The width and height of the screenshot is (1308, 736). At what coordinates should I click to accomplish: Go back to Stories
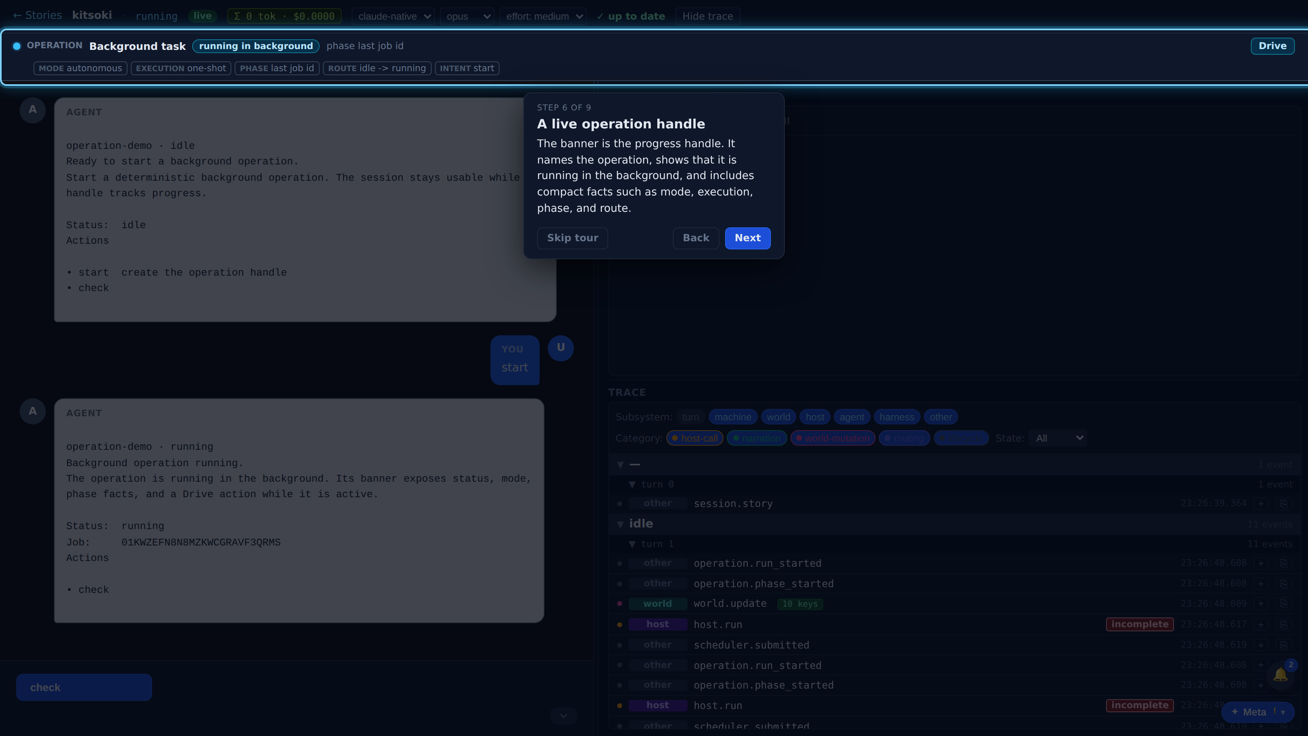tap(37, 15)
